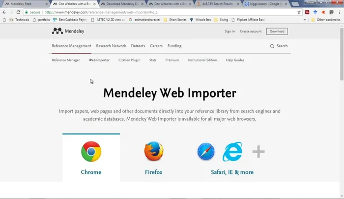
Task: Open the Short Stories bookmark folder
Action: (175, 20)
